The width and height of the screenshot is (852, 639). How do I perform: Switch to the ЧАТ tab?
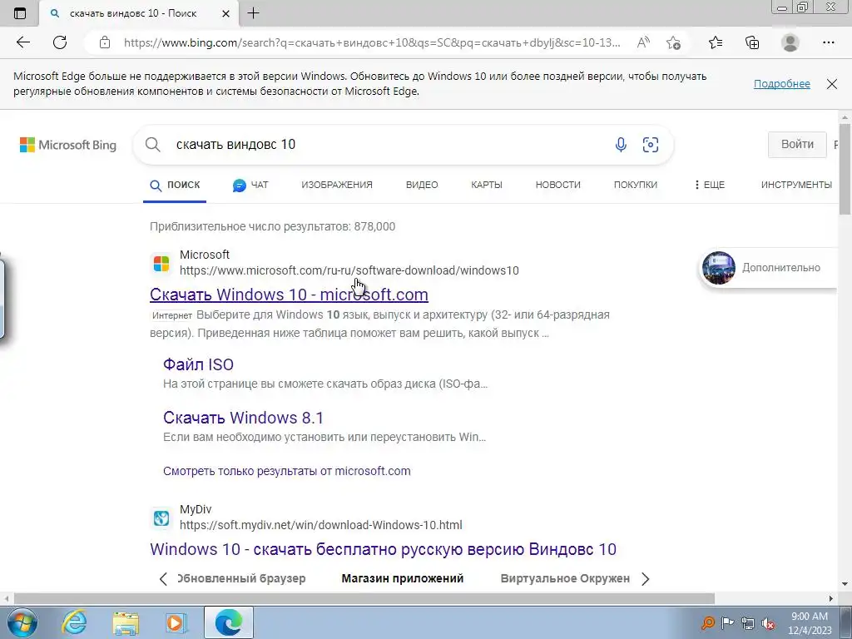pos(250,186)
